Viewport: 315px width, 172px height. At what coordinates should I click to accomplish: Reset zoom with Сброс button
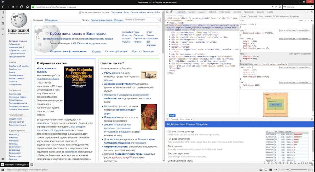(x=282, y=170)
